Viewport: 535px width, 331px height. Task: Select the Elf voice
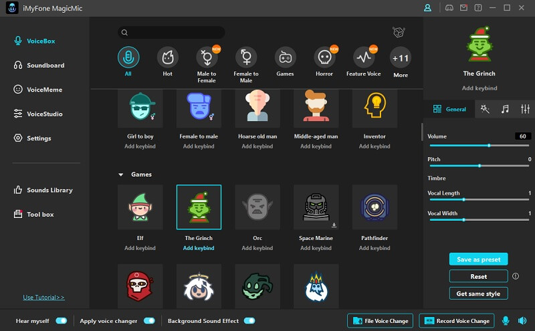tap(140, 207)
